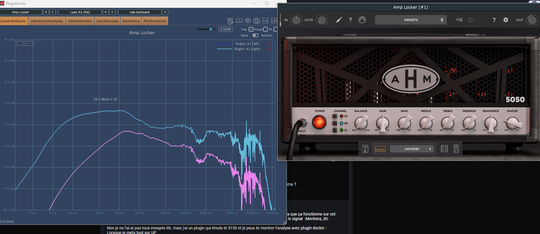Viewport: 540px width, 234px height.
Task: Click the IN knob in Amp Locker
Action: (296, 20)
